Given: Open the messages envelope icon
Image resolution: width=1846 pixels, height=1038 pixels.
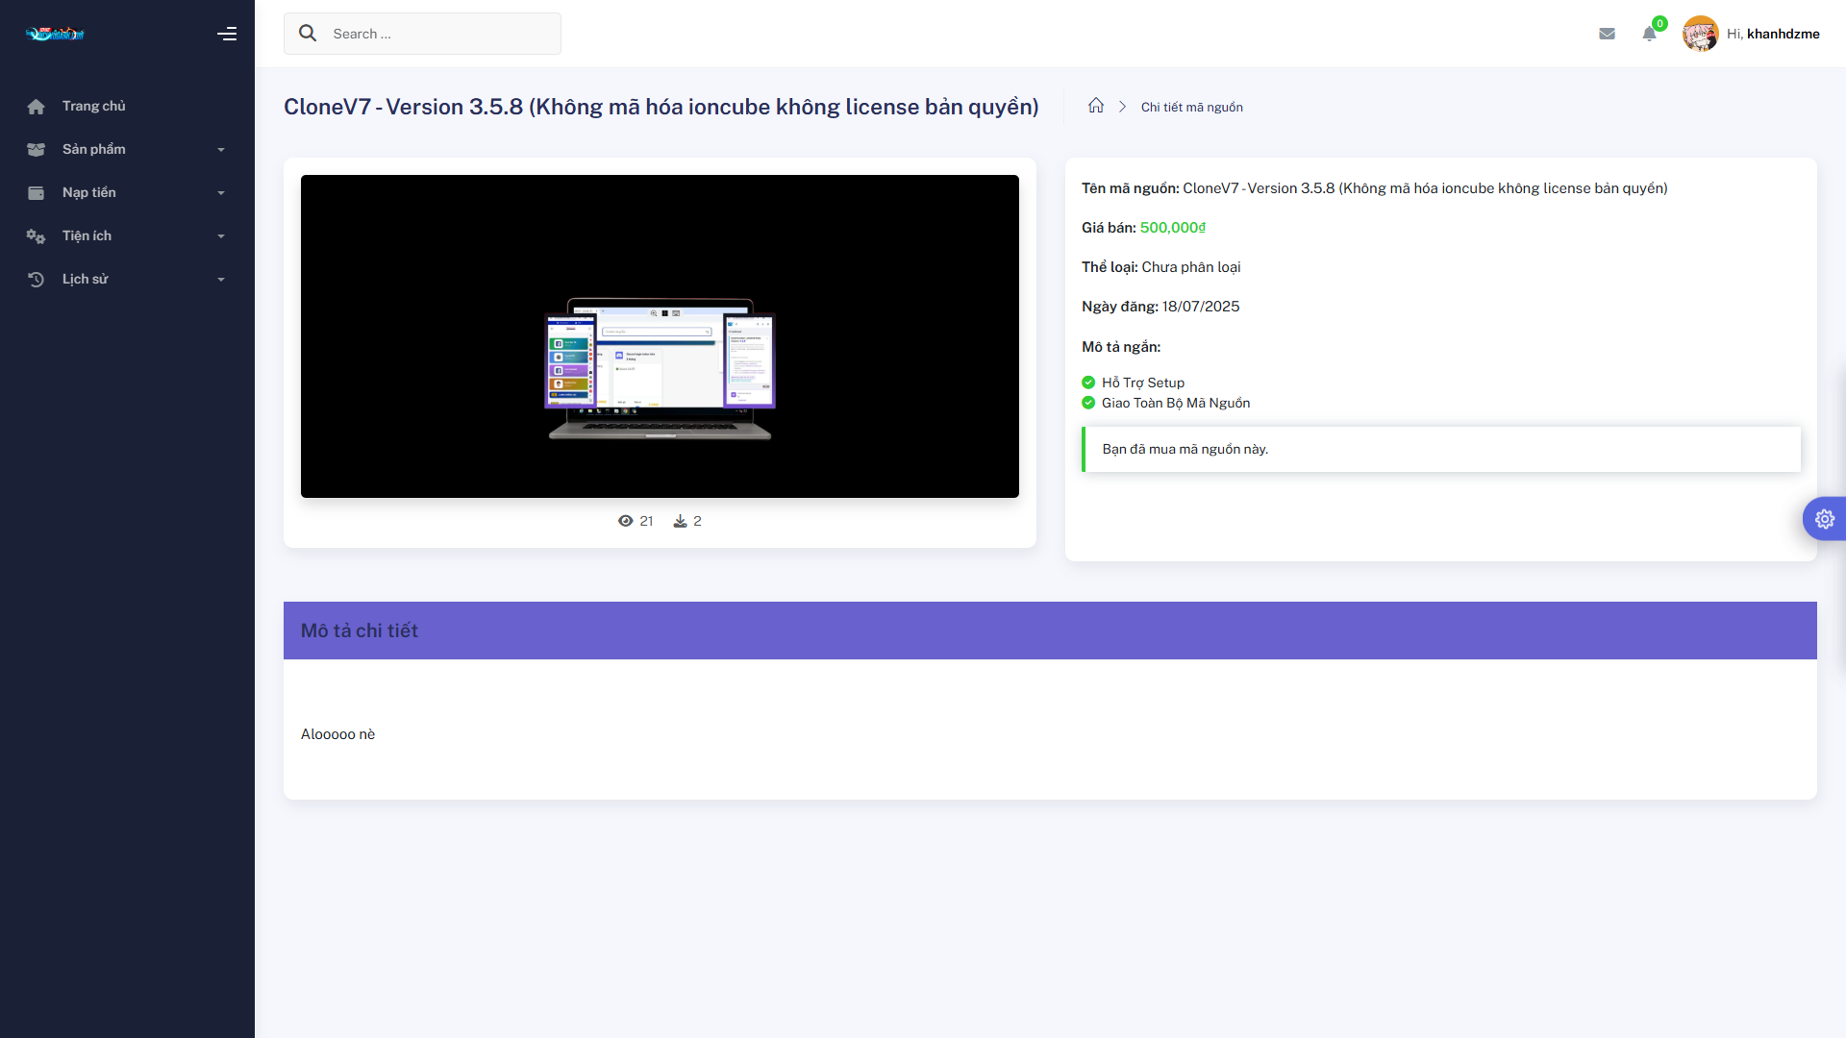Looking at the screenshot, I should 1607,34.
